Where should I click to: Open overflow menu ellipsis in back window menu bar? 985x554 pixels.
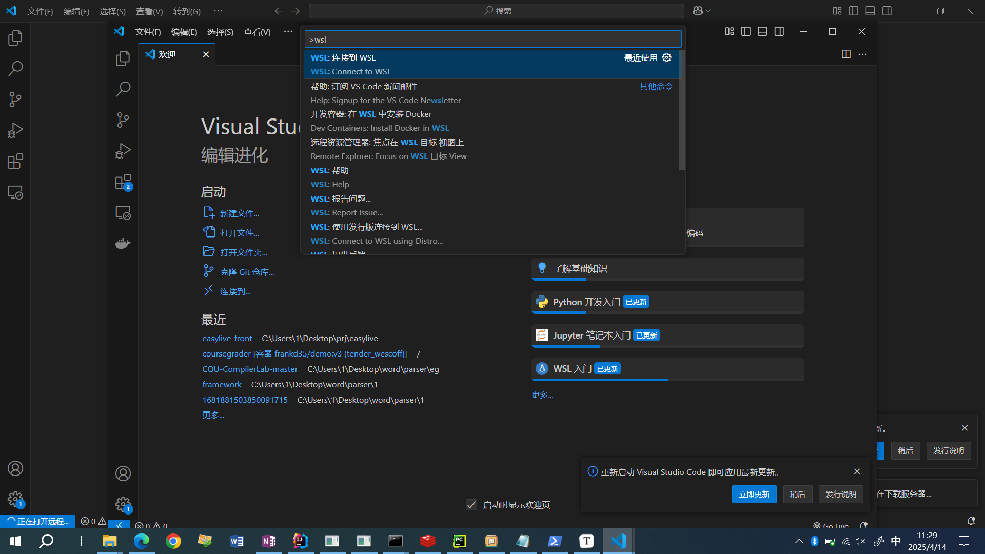click(x=218, y=11)
